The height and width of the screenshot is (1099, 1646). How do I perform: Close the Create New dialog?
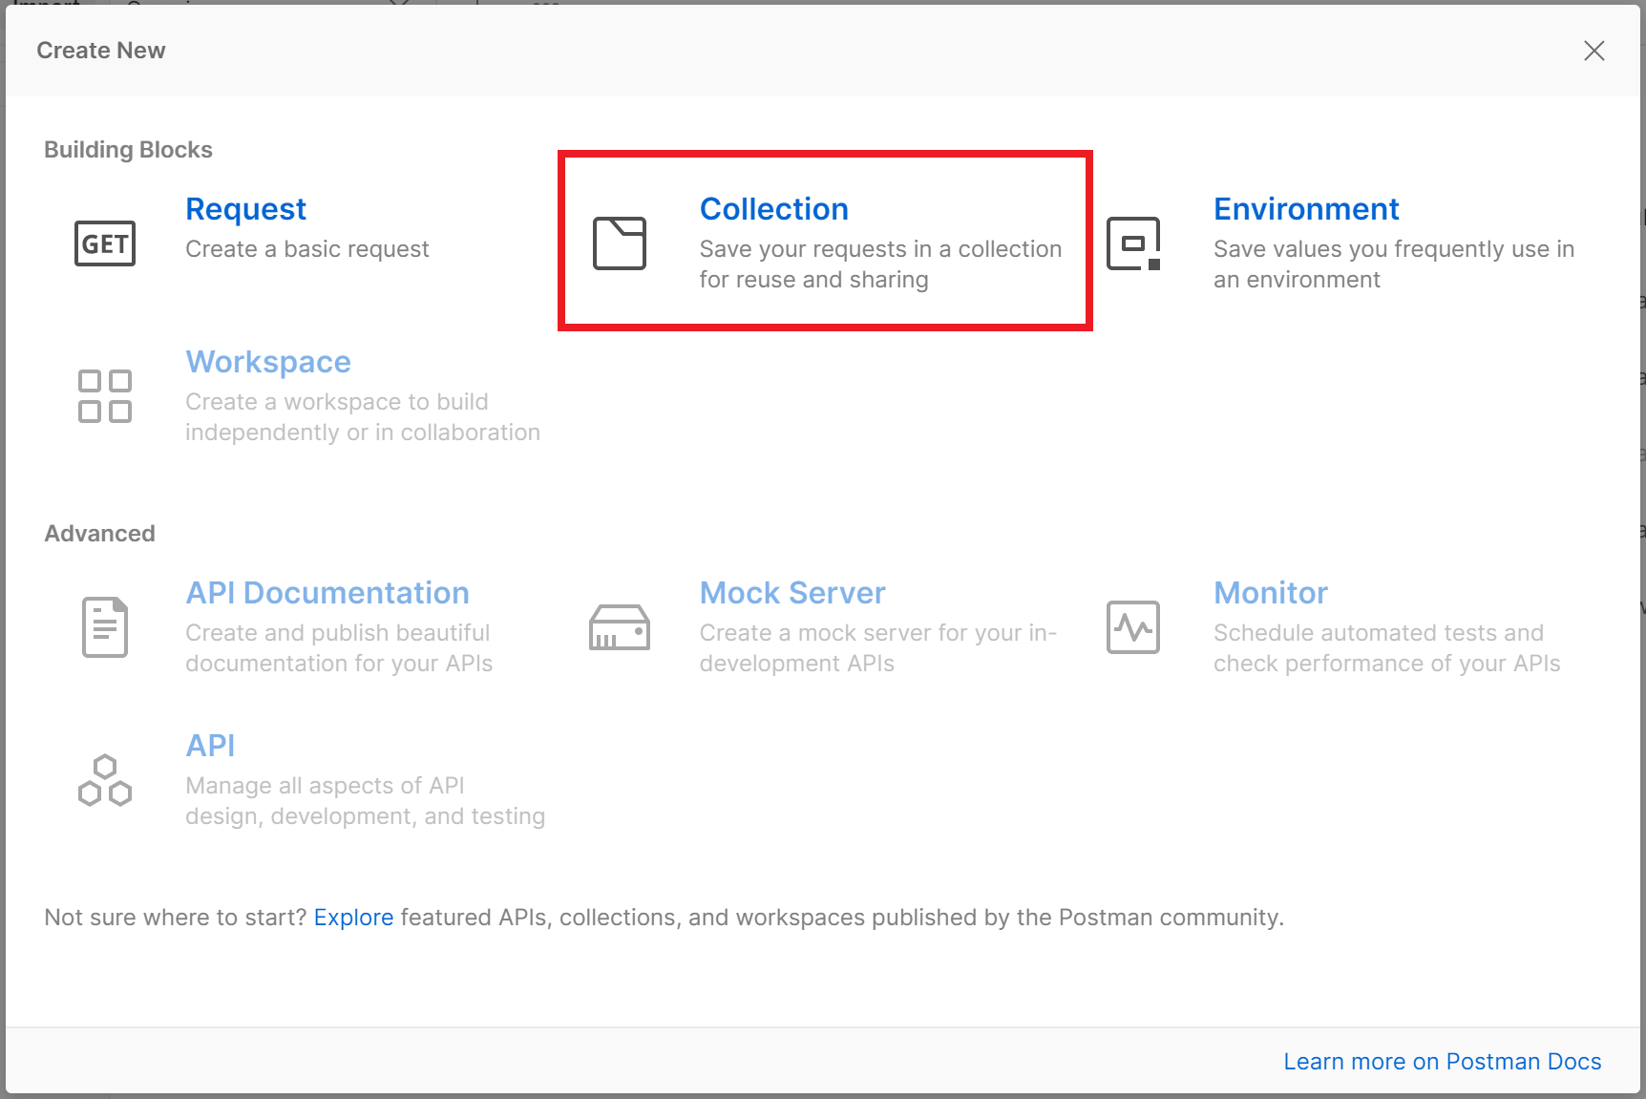tap(1594, 51)
